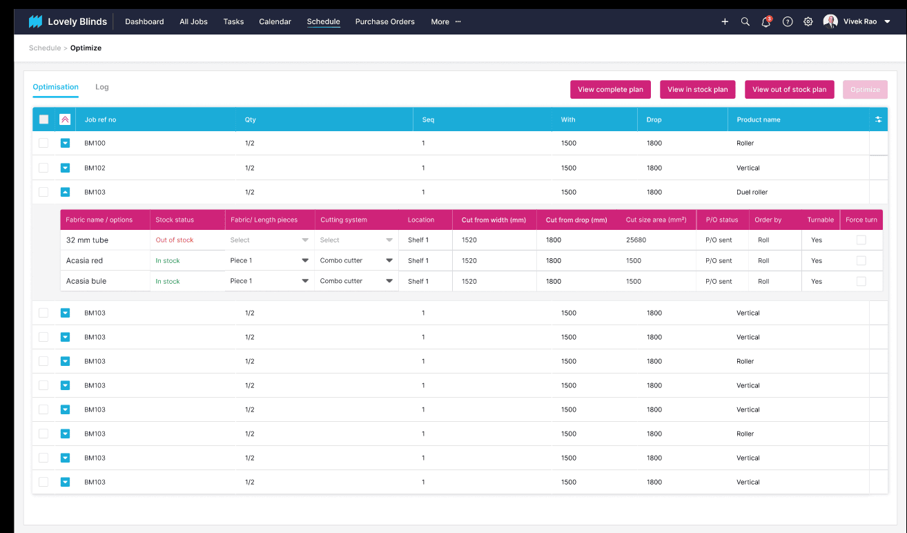Tick the select-all checkbox in table header
The width and height of the screenshot is (907, 533).
44,119
